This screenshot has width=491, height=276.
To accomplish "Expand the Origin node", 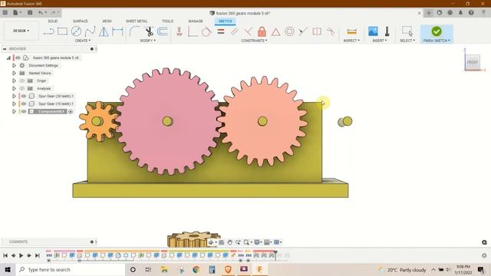I will tap(14, 80).
